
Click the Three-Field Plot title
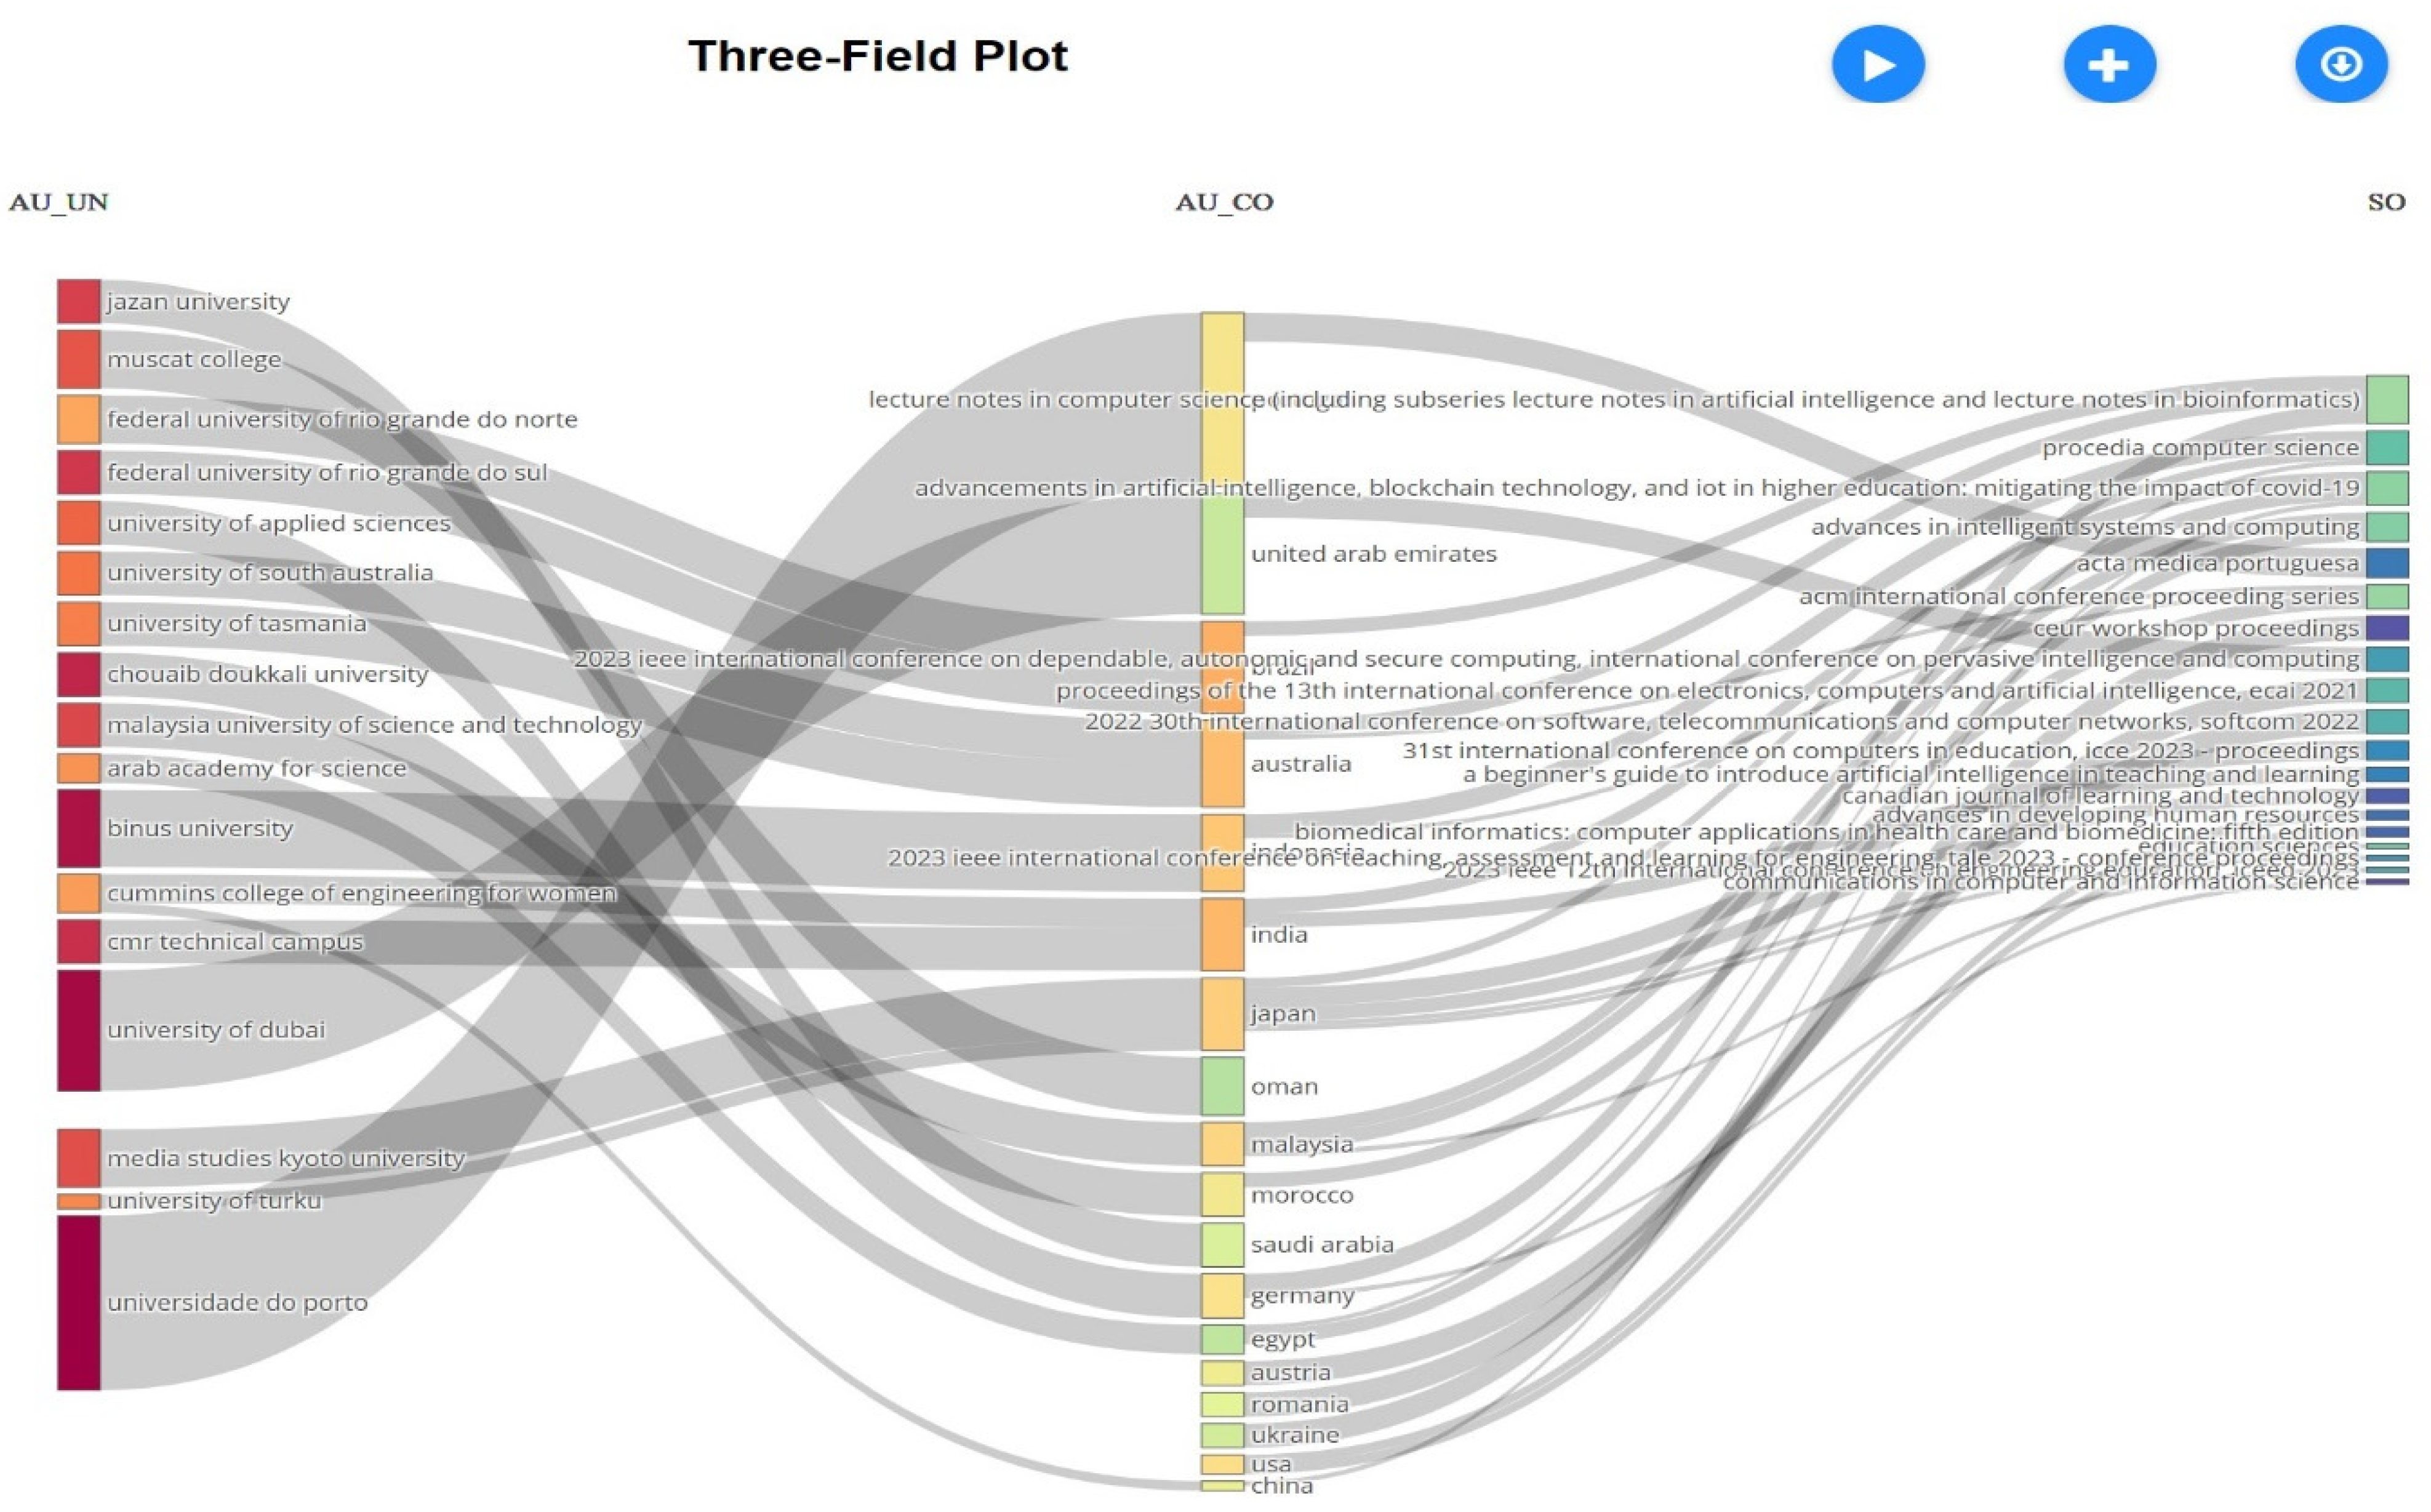pos(877,56)
